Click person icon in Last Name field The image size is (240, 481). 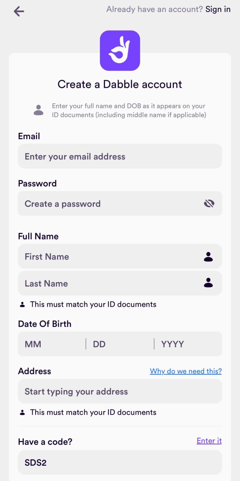tap(208, 283)
